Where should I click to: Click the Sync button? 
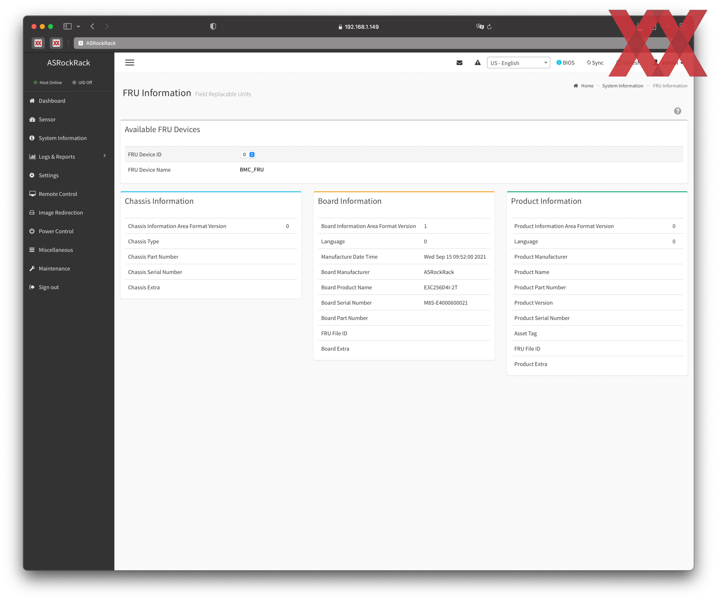[x=595, y=63]
